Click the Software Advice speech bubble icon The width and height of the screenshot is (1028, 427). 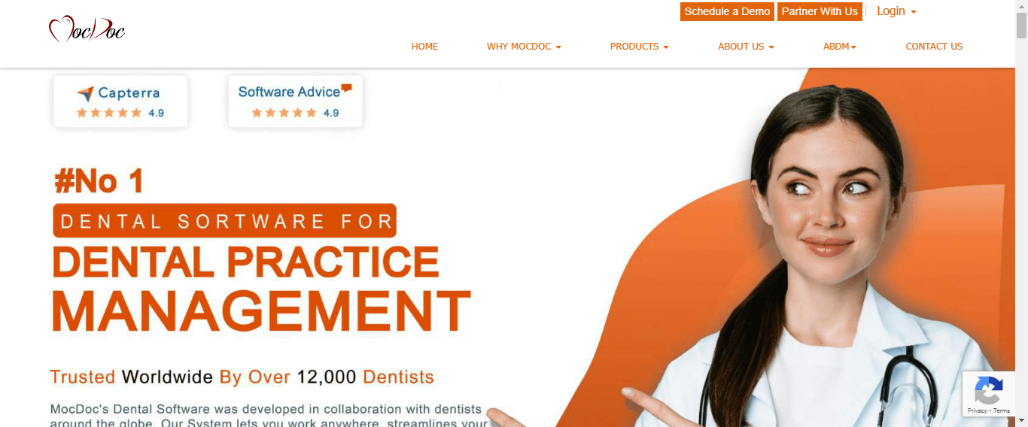pyautogui.click(x=346, y=88)
